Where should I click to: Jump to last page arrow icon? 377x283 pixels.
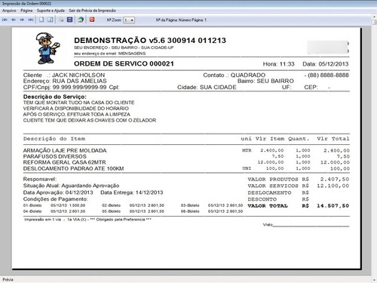31,20
